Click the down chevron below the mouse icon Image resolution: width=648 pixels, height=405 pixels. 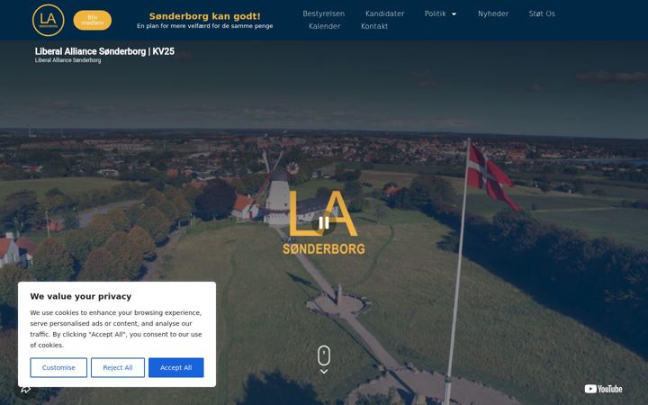(324, 372)
